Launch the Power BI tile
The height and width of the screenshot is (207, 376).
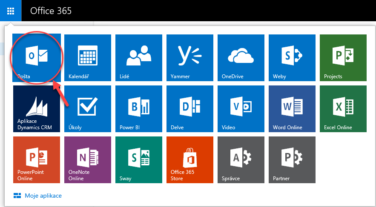click(139, 109)
